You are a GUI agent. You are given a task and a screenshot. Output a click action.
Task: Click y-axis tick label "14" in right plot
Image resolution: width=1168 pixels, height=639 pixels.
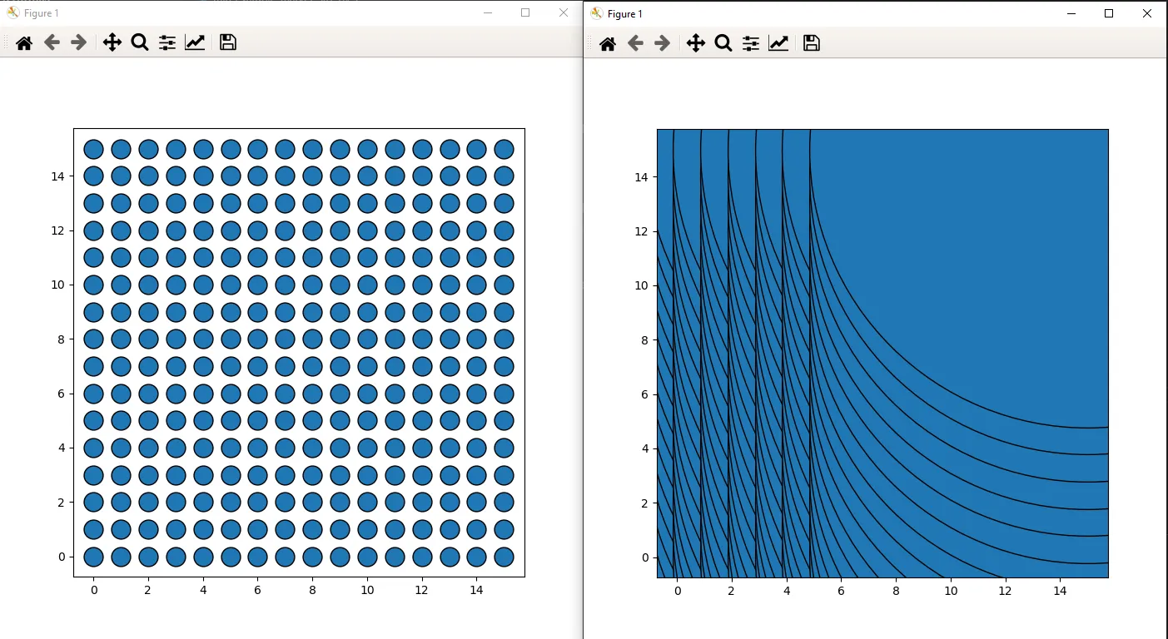(x=641, y=176)
